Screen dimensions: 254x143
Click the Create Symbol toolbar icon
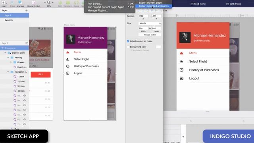pyautogui.click(x=33, y=2)
